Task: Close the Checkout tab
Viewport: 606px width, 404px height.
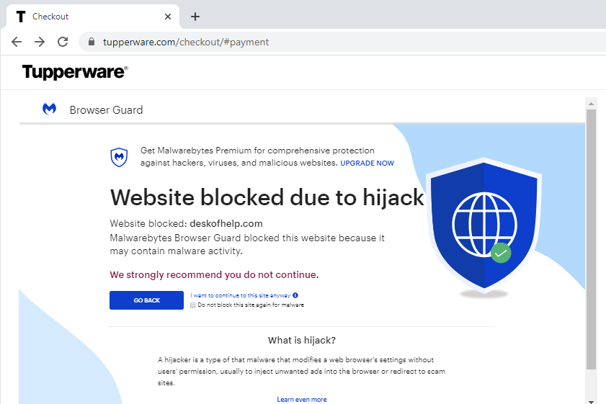Action: 168,17
